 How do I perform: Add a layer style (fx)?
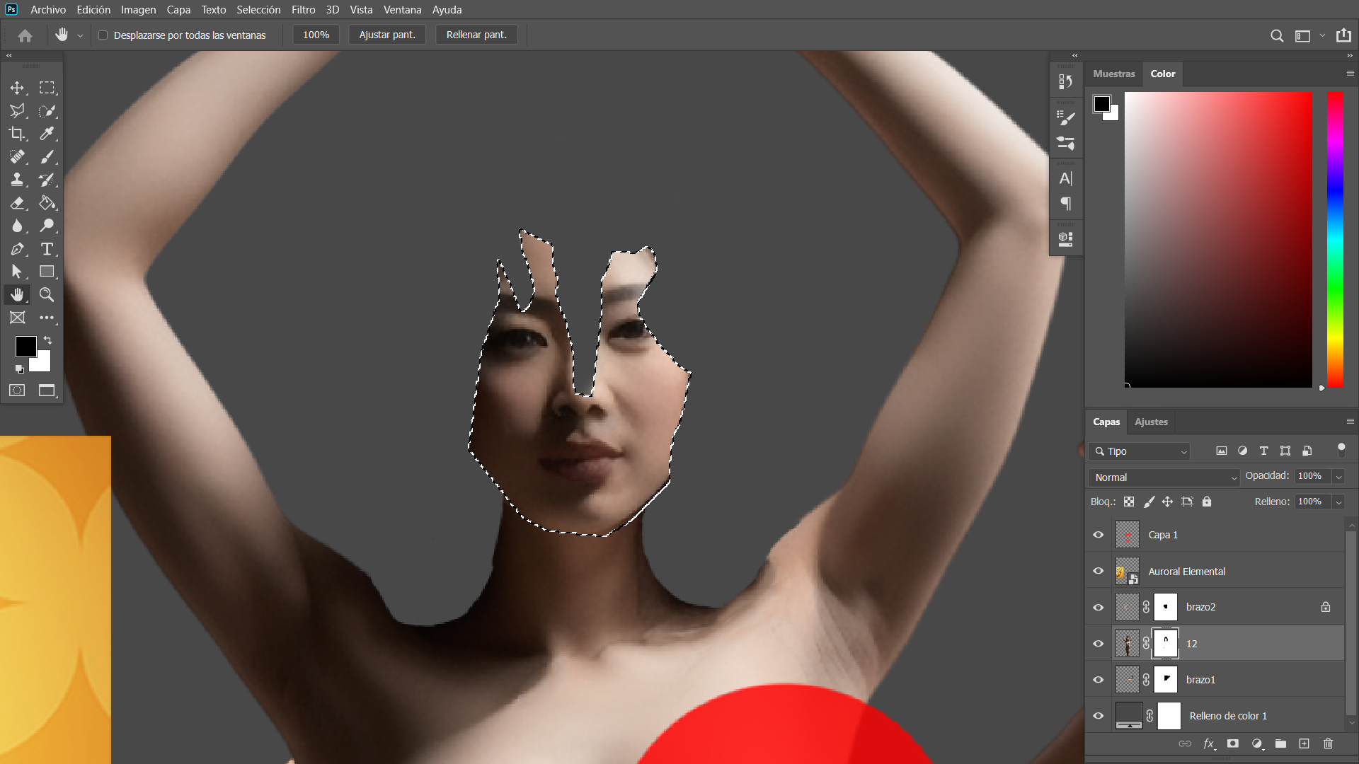1209,743
